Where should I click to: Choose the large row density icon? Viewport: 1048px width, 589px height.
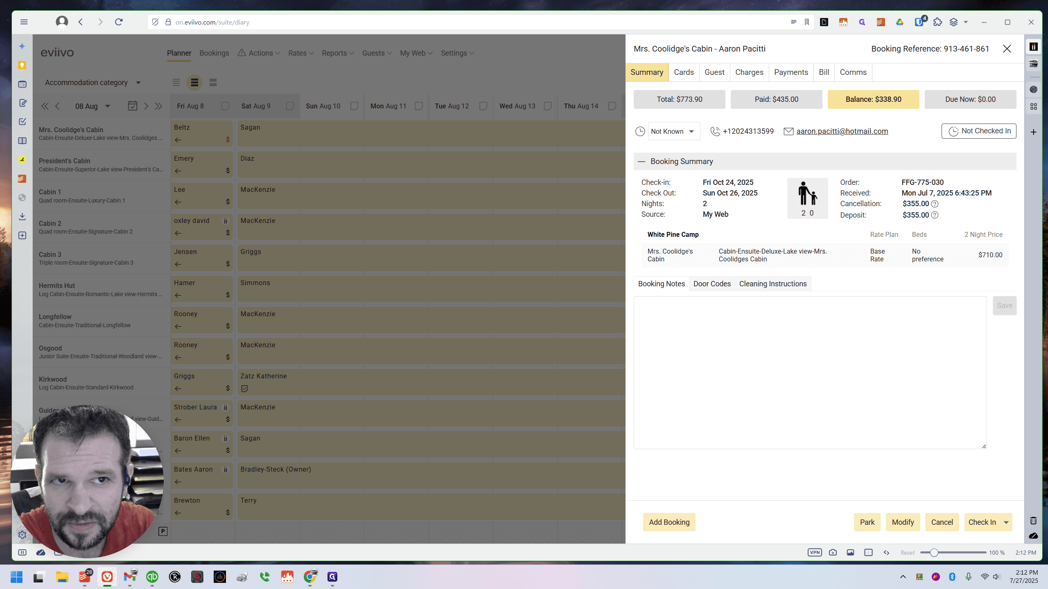[213, 83]
